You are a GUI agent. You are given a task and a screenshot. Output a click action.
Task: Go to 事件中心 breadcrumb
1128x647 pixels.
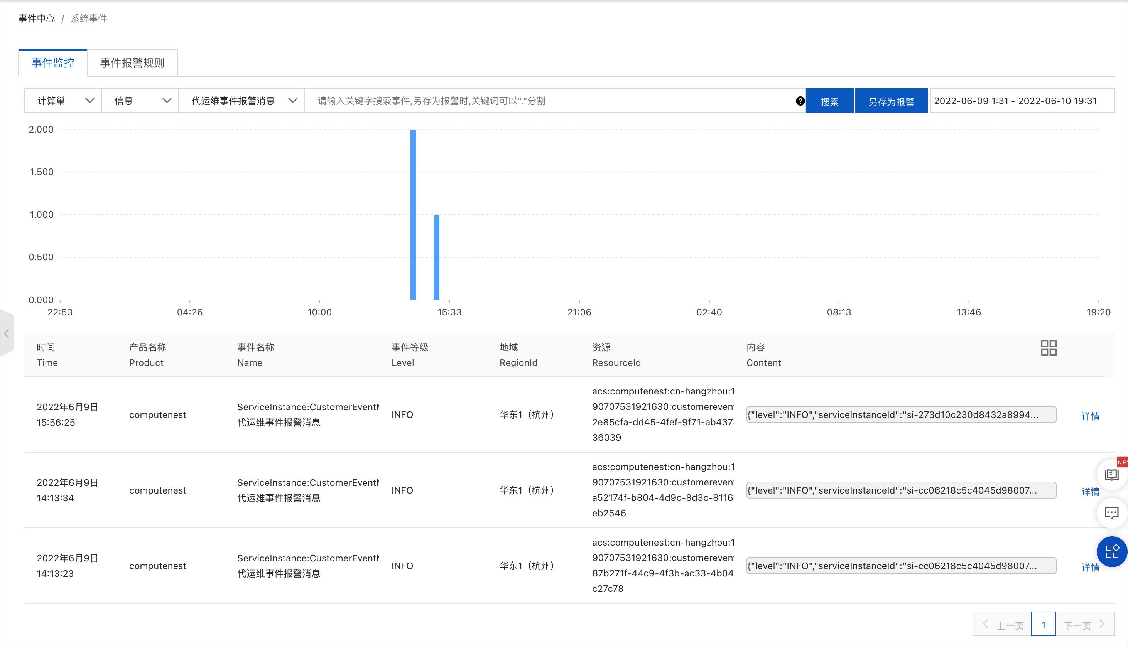[36, 18]
